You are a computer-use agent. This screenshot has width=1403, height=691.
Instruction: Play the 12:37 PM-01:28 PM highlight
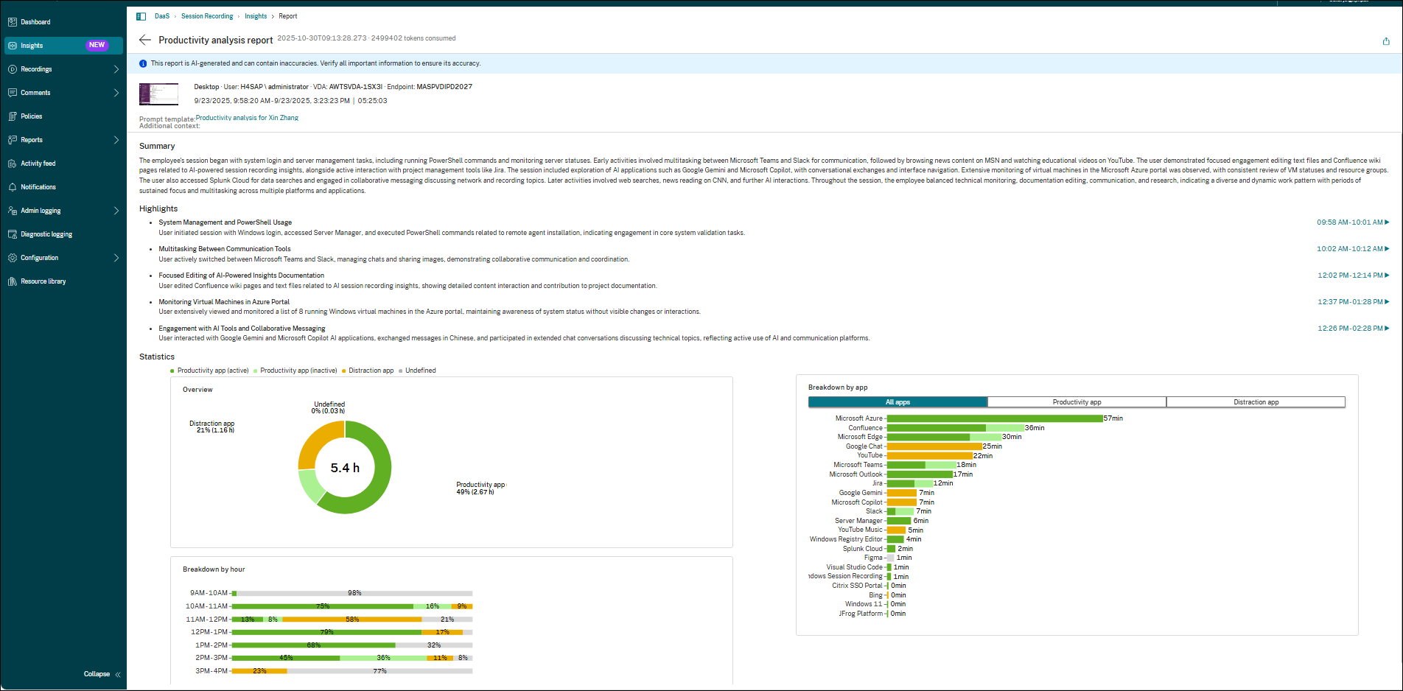point(1354,302)
